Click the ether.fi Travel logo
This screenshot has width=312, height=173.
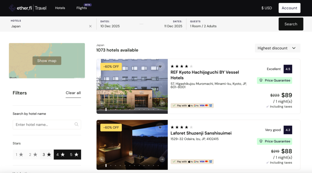coord(27,8)
